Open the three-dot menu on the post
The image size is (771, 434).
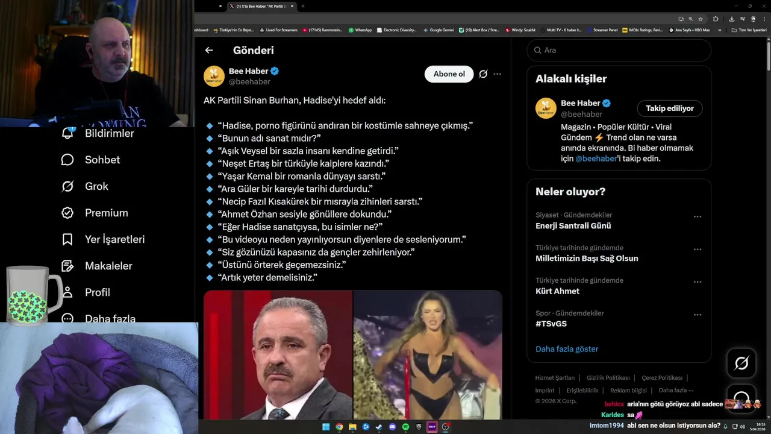coord(498,74)
